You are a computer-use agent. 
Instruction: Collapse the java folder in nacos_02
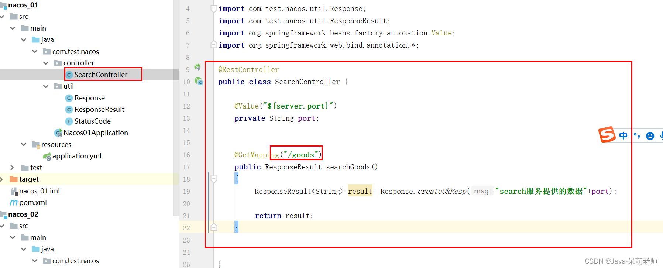[24, 249]
